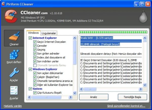Click Şimdi güncellemeleri kontrol et link

point(126,106)
